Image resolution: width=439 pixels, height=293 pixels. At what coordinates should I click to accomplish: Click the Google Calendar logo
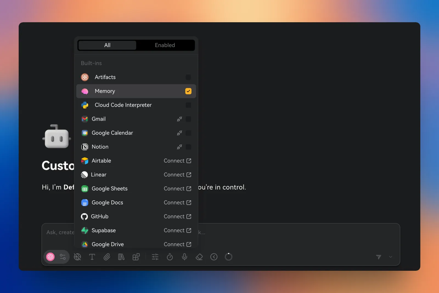click(85, 133)
